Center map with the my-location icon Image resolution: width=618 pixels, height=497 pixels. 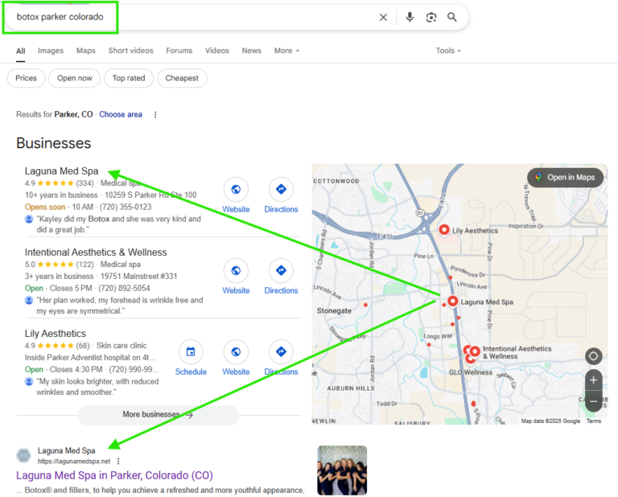[593, 356]
